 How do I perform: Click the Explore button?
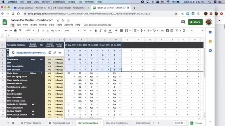pyautogui.click(x=197, y=123)
